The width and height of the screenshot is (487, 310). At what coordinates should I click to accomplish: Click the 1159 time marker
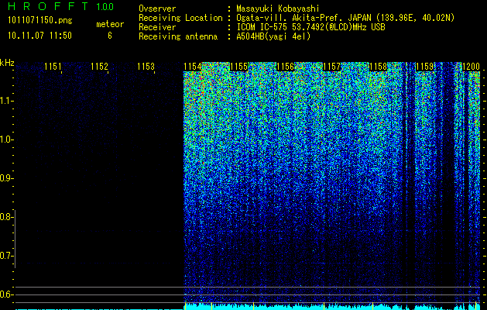pos(424,67)
